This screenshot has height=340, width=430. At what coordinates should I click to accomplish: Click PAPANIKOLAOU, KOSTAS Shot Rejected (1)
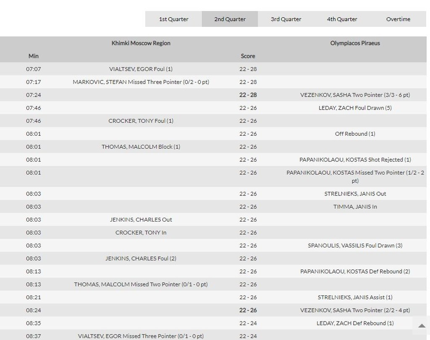click(355, 160)
